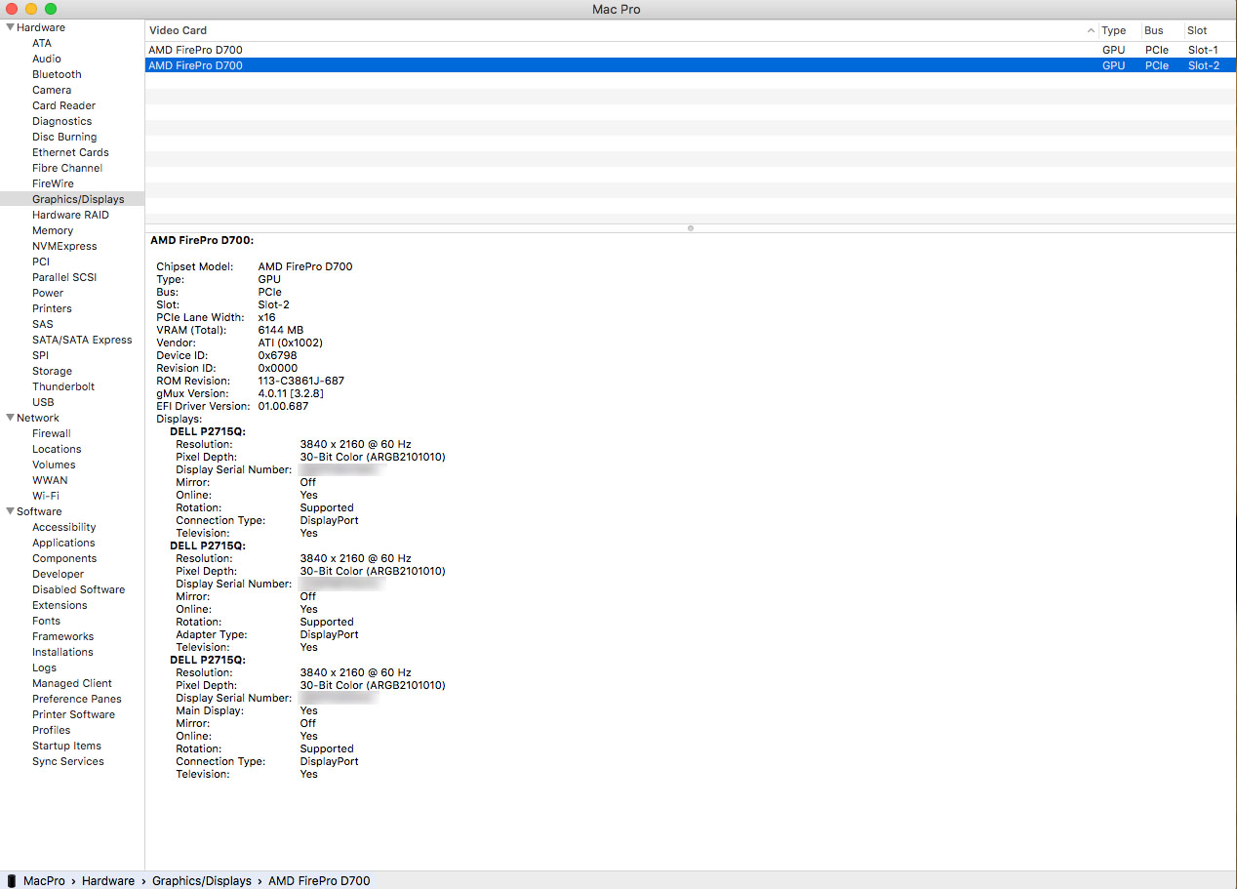Select Fonts under Software
The image size is (1237, 889).
[46, 621]
